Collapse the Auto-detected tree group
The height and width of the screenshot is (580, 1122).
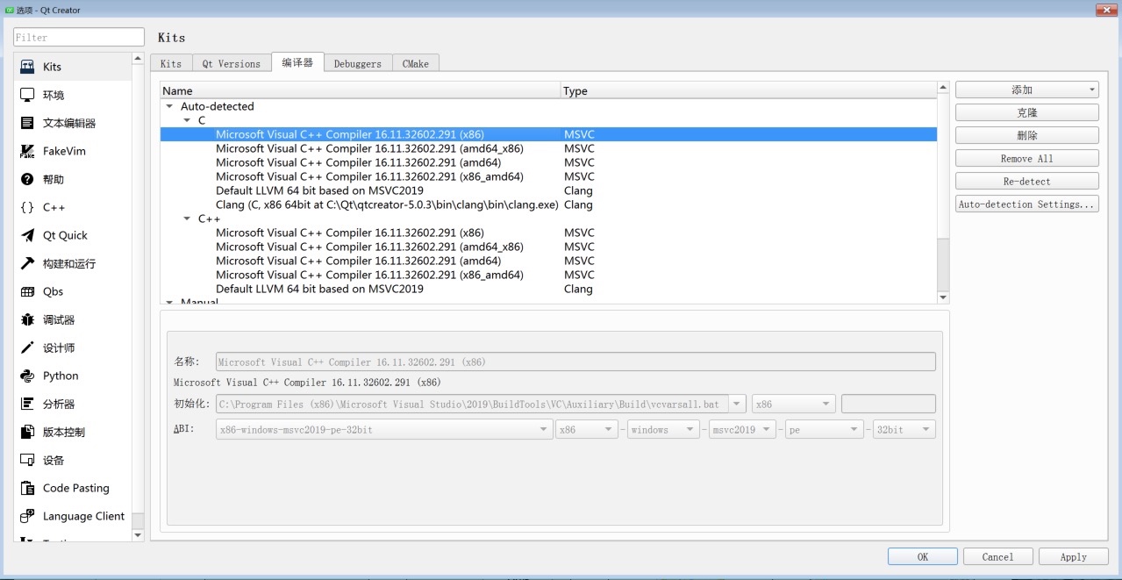(x=169, y=106)
